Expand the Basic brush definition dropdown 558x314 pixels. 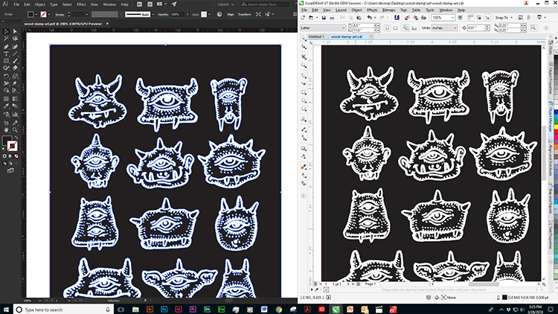(153, 14)
